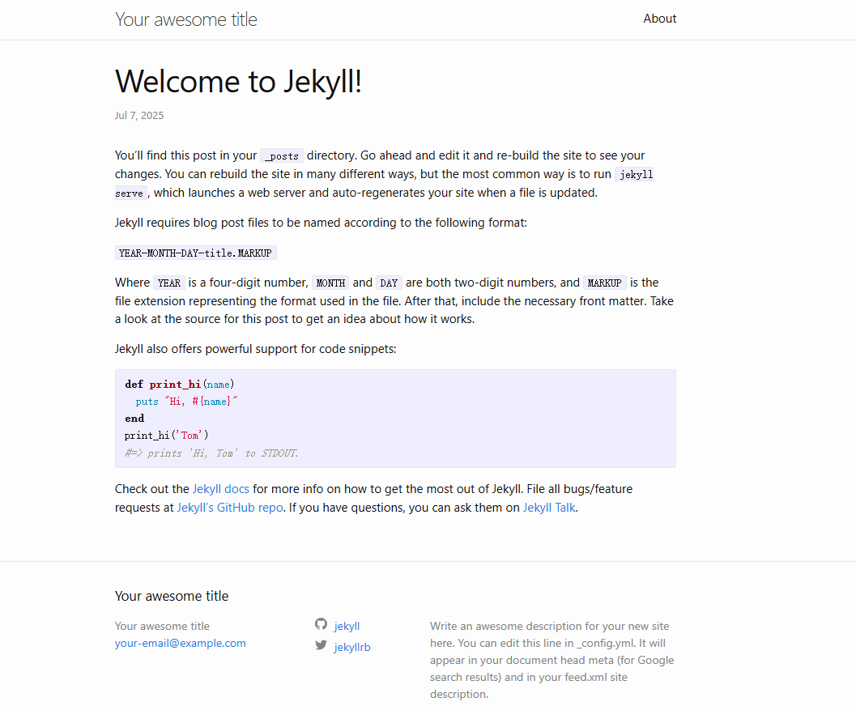Click the GitHub octocat icon in footer
The width and height of the screenshot is (856, 706).
(321, 624)
